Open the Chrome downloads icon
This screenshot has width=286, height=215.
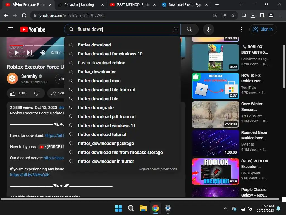(253, 16)
